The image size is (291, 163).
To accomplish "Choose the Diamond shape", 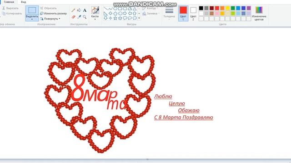I will (x=110, y=14).
